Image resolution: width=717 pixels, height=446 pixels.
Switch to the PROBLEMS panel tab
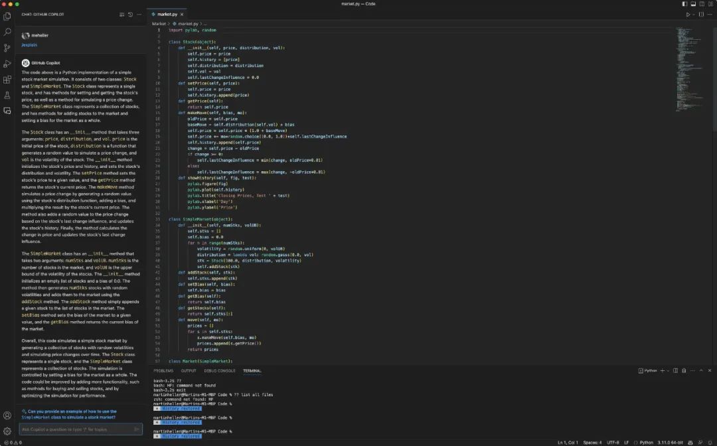[x=163, y=370]
